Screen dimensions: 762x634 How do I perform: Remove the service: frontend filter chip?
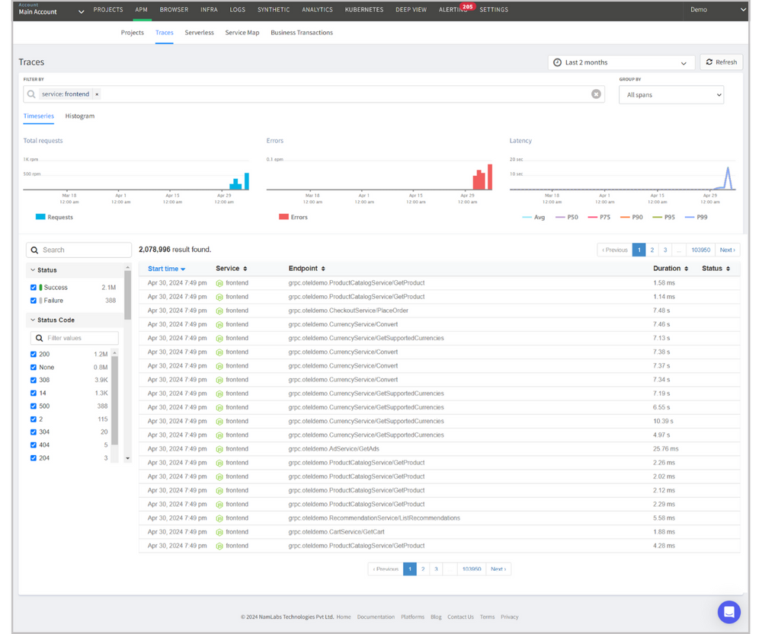[x=97, y=94]
